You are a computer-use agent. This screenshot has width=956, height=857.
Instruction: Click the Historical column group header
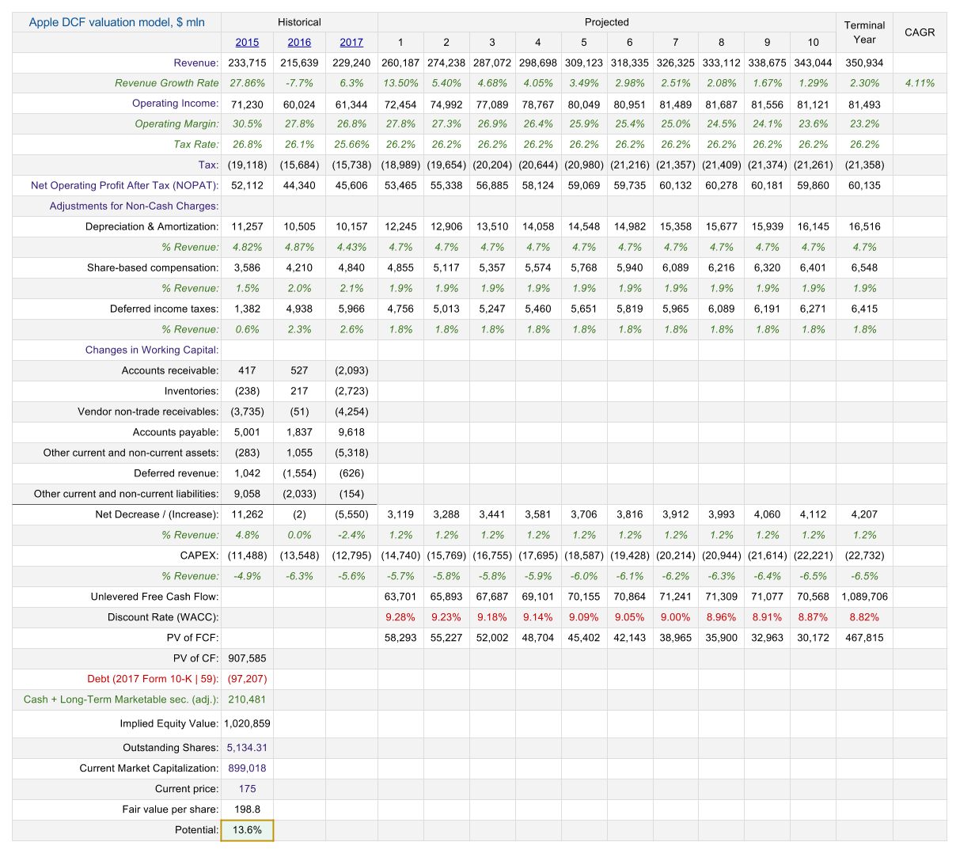(299, 22)
